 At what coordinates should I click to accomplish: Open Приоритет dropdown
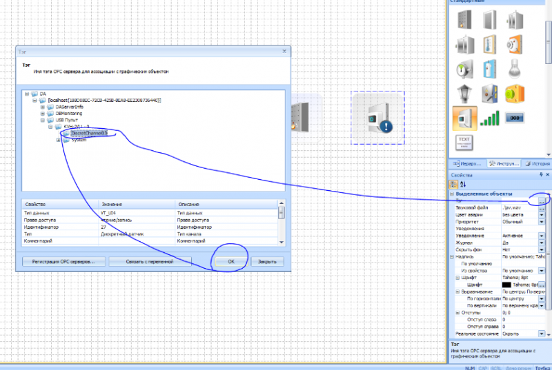(542, 222)
